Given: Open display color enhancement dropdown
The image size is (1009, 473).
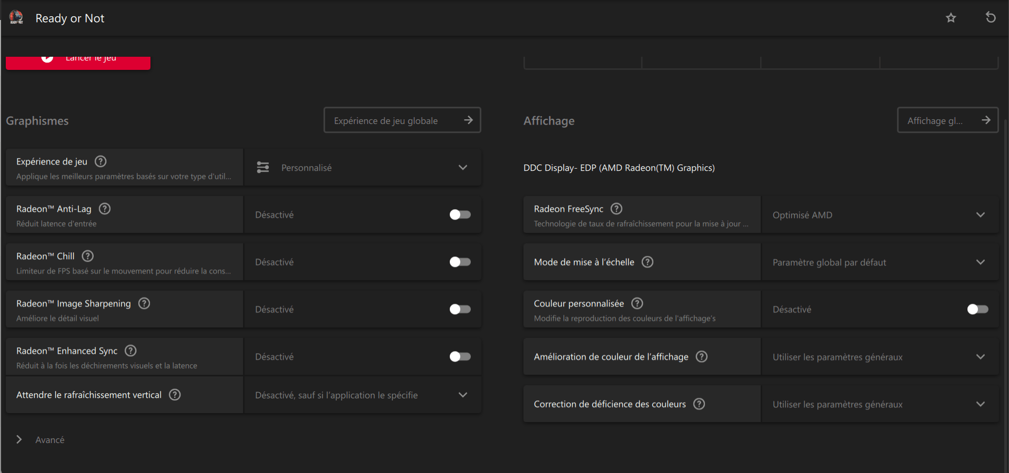Looking at the screenshot, I should click(880, 356).
